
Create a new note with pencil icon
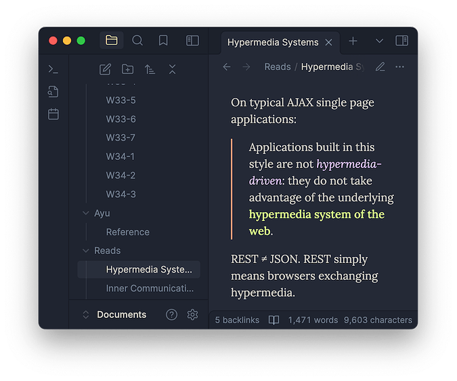tap(105, 69)
